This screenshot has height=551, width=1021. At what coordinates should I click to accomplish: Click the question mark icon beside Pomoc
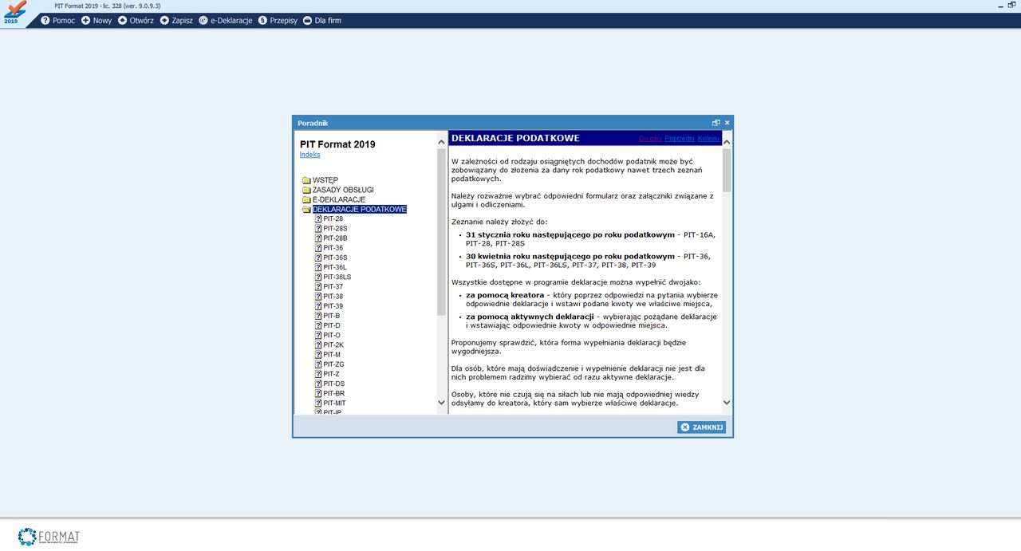click(x=45, y=21)
